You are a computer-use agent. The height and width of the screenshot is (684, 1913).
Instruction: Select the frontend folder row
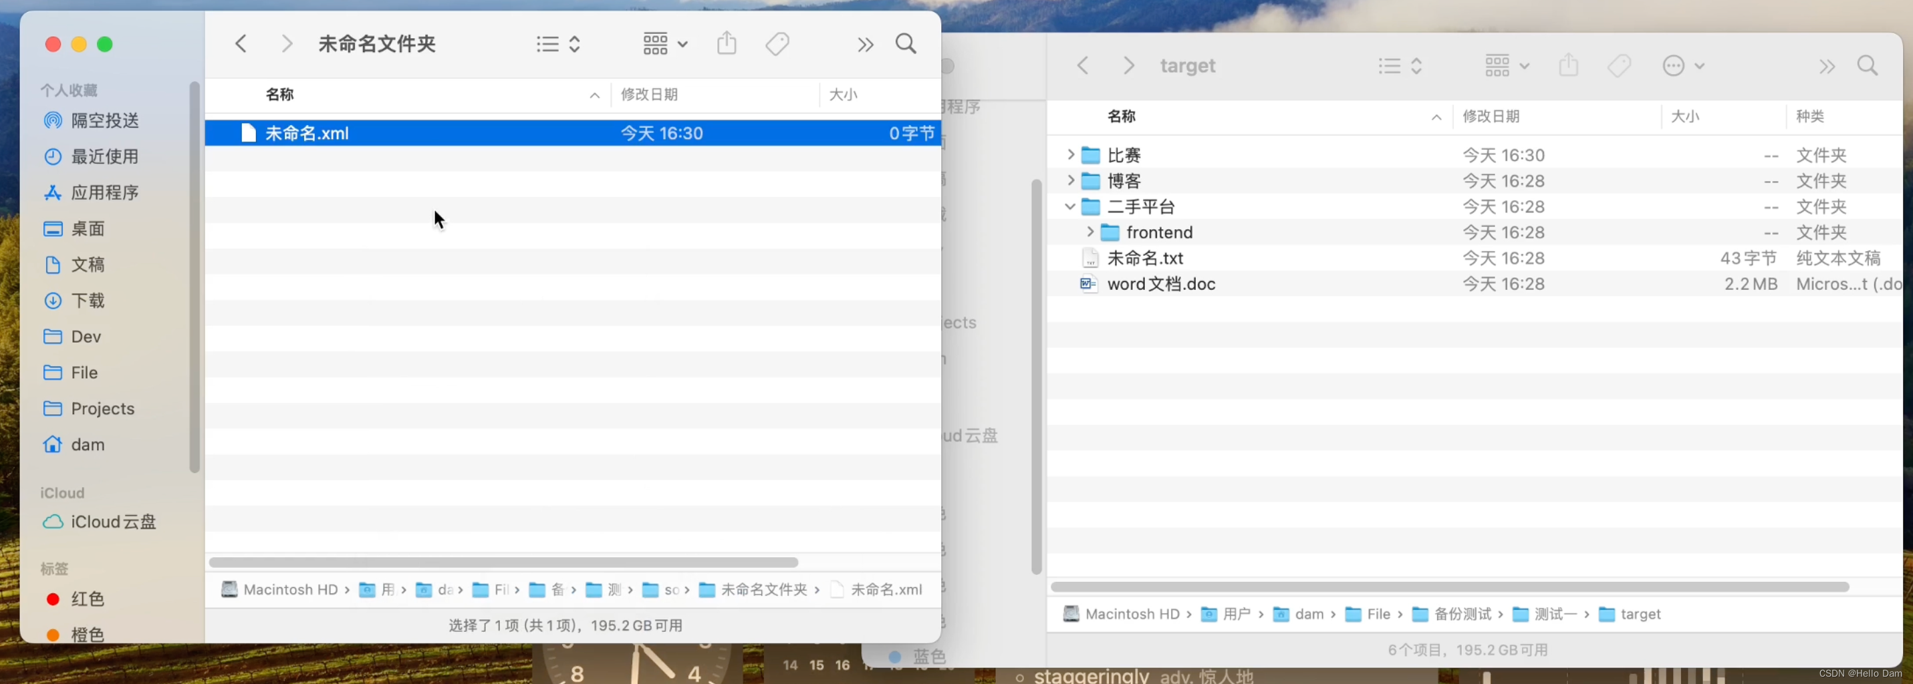click(1476, 232)
